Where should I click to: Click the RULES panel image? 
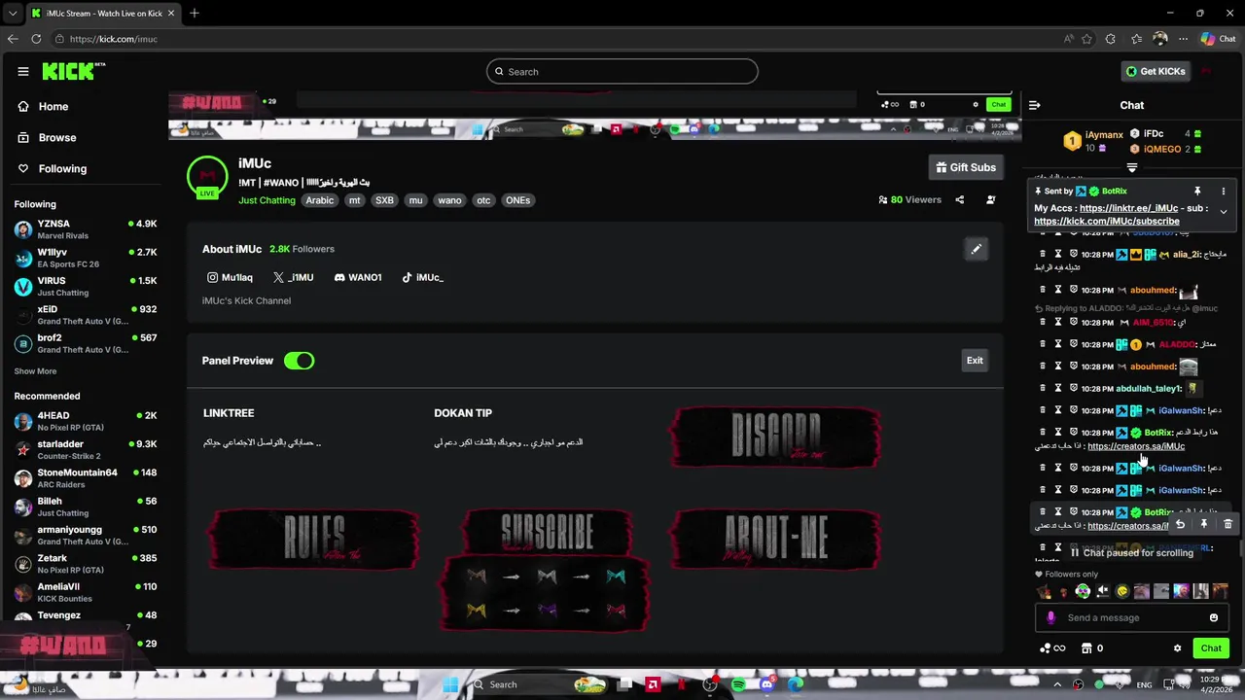click(313, 540)
